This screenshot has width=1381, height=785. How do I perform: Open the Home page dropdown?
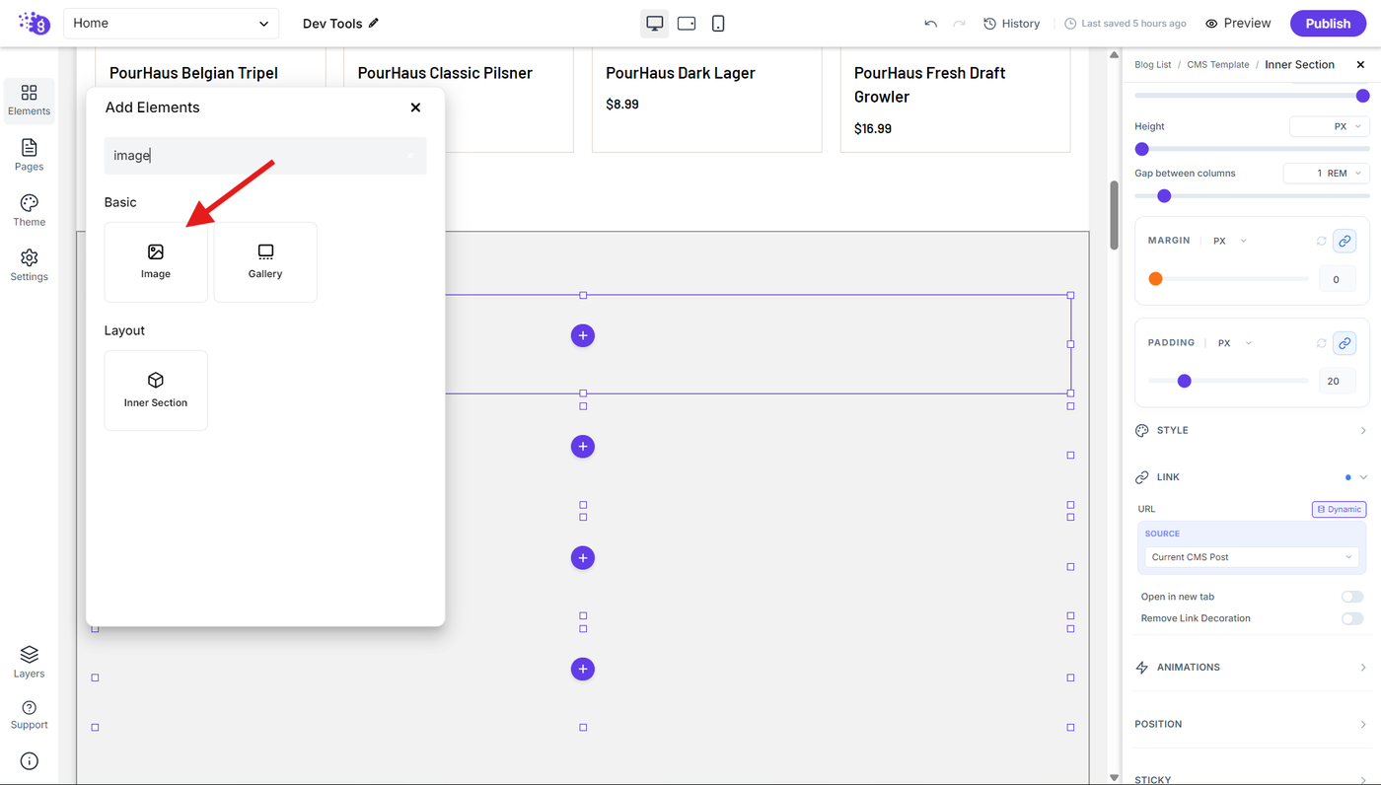[x=171, y=23]
